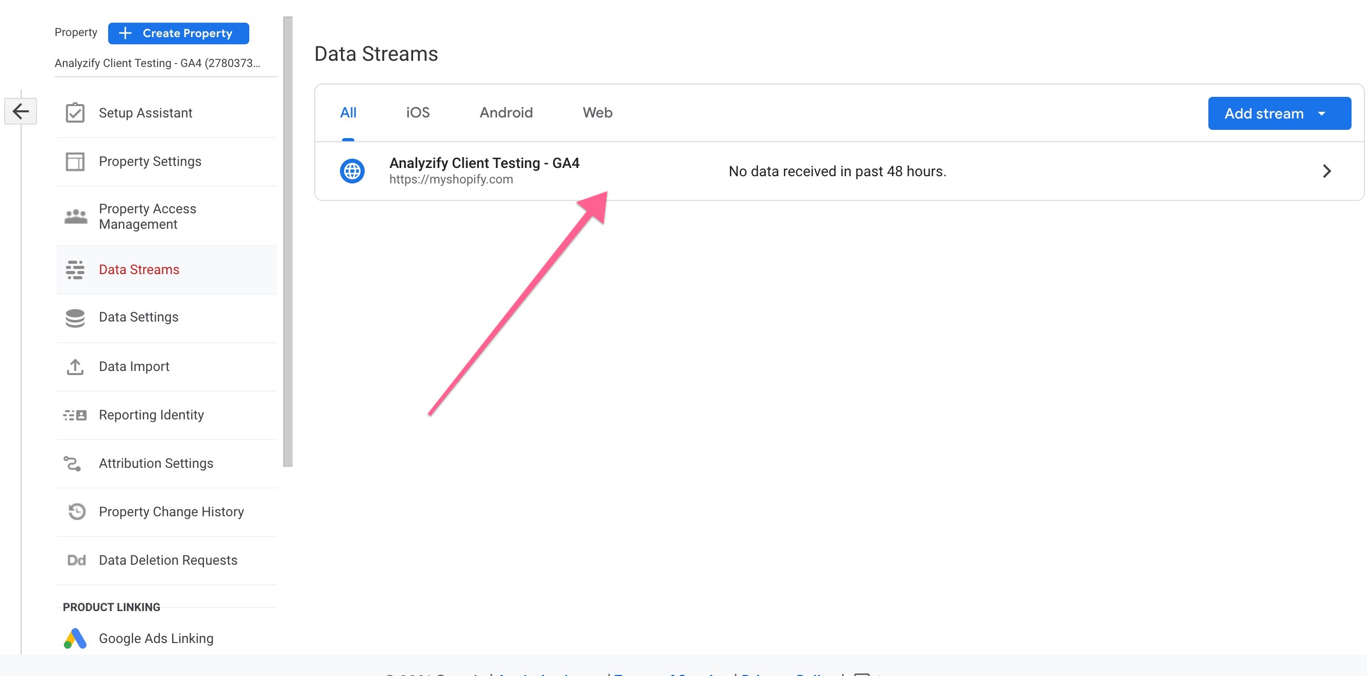
Task: Click the Property Settings layout icon
Action: [x=75, y=161]
